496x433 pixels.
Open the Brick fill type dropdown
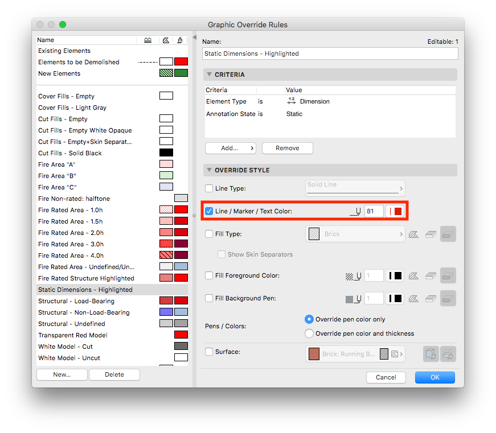point(355,234)
